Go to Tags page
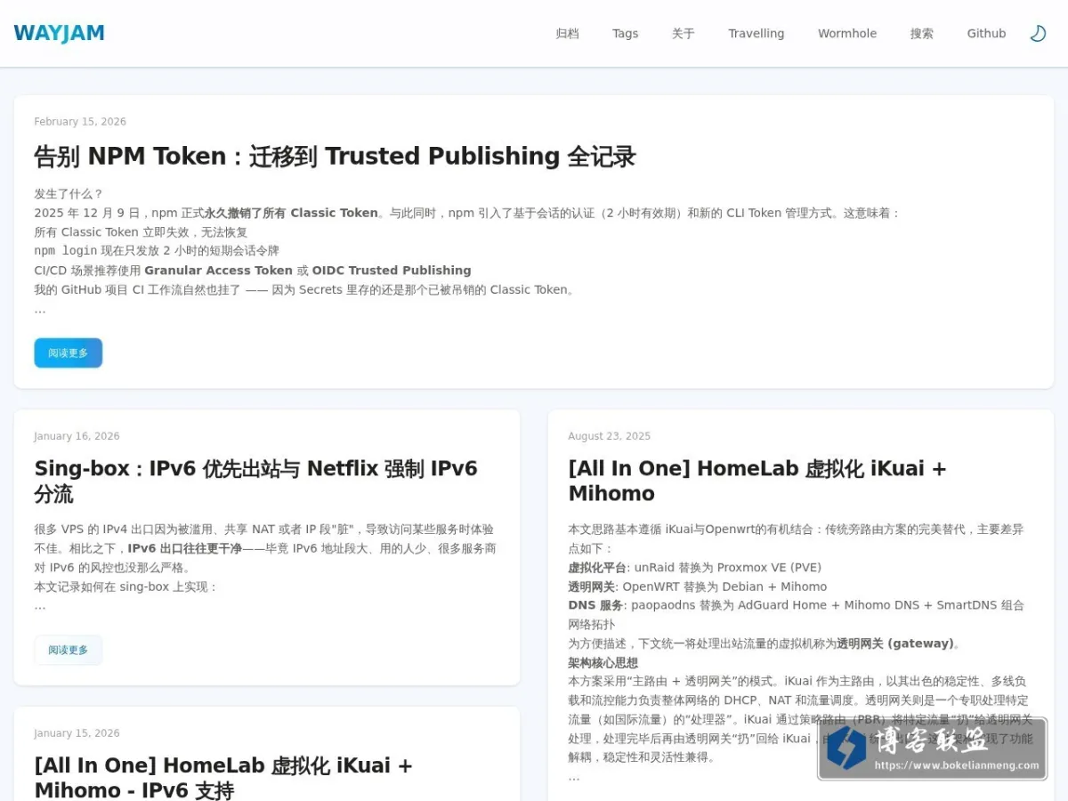This screenshot has width=1068, height=801. 625,34
